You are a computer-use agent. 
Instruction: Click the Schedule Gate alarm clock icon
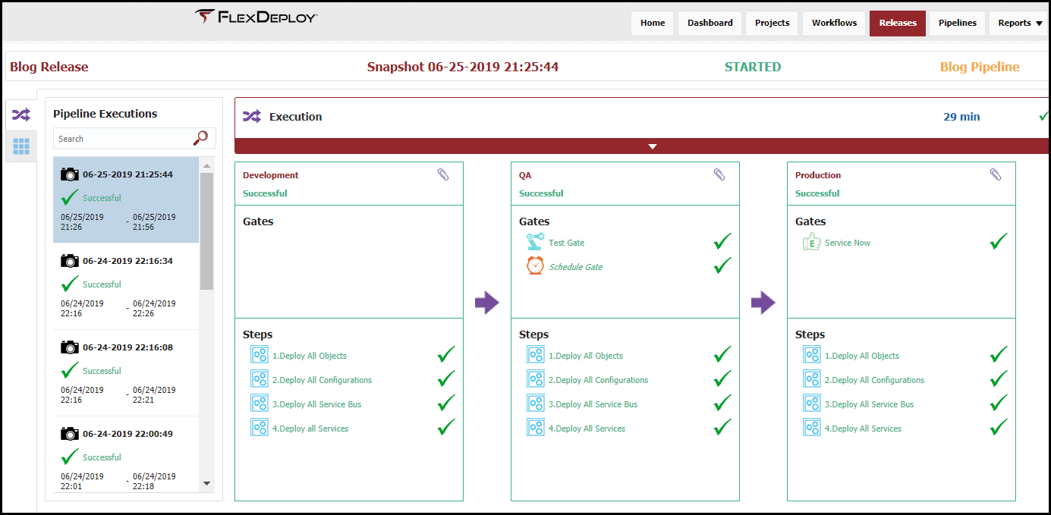click(536, 266)
